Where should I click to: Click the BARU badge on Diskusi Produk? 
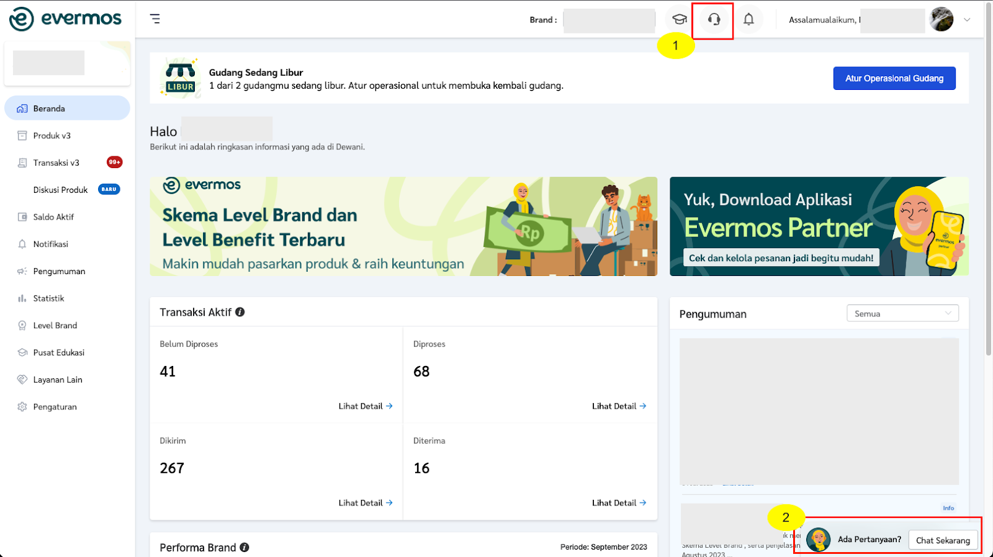(109, 189)
